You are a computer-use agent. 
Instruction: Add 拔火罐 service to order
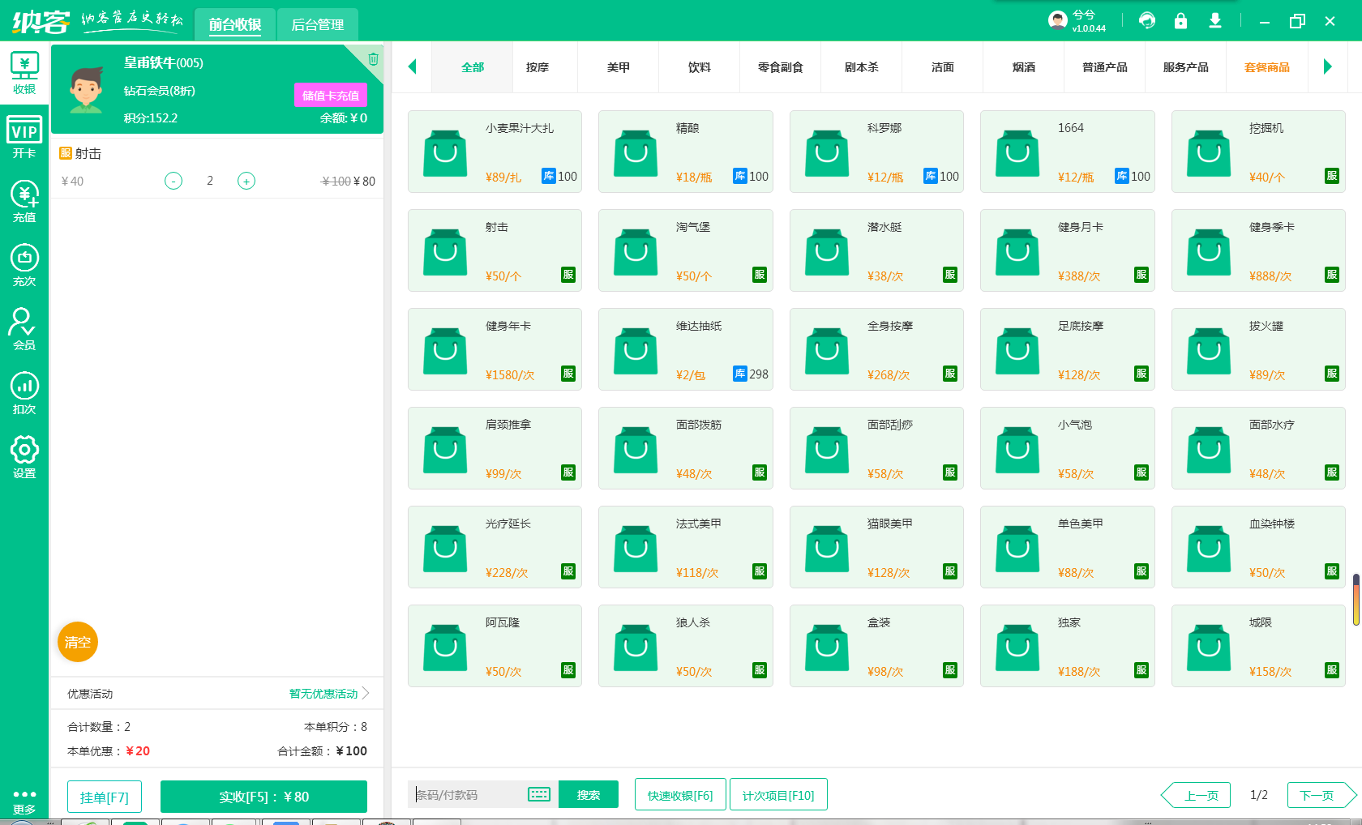(1258, 349)
